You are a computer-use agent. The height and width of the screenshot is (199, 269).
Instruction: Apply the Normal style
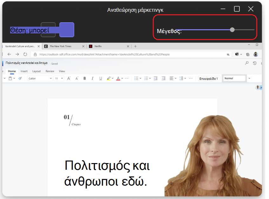tap(234, 78)
